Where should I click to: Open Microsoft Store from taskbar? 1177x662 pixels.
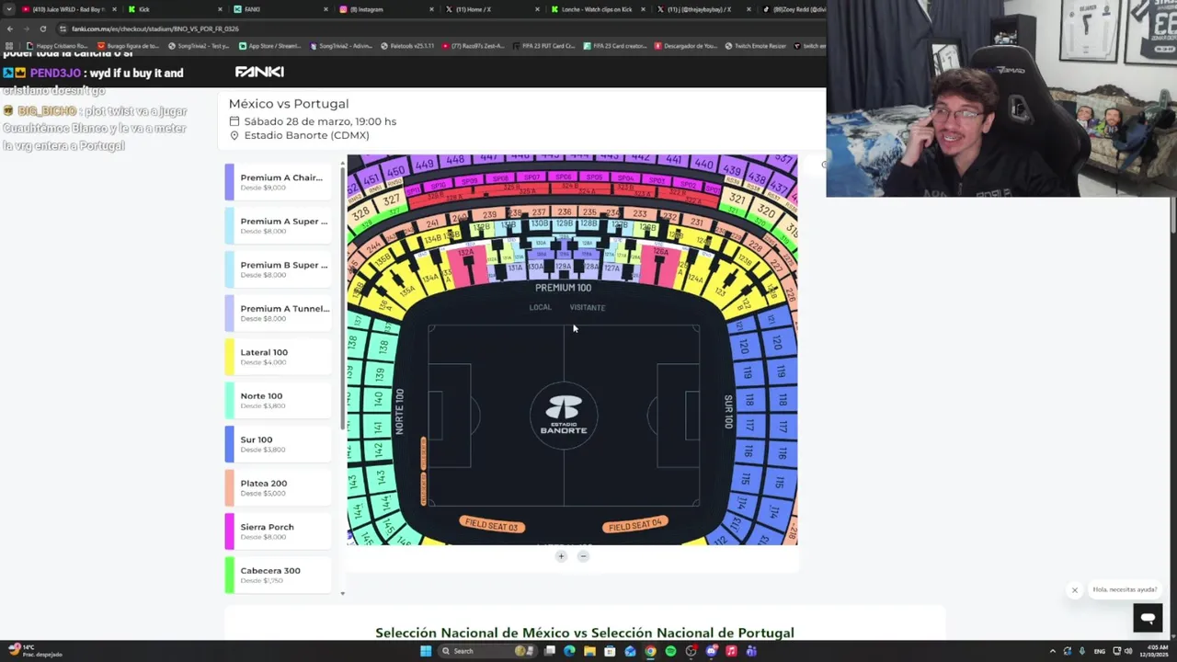(610, 651)
